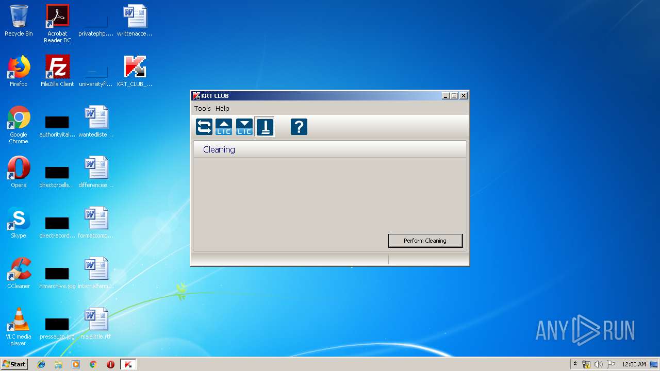Select the Skype desktop shortcut
The image size is (660, 371).
[x=19, y=223]
